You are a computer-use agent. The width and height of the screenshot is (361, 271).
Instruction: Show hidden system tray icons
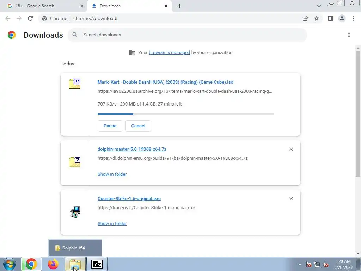click(300, 264)
